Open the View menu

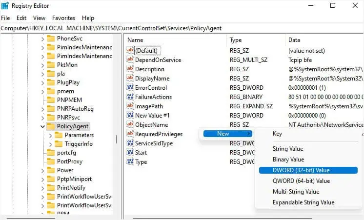point(40,18)
